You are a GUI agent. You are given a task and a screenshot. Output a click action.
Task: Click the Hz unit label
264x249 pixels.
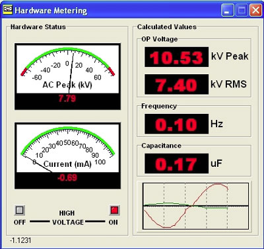(216, 124)
